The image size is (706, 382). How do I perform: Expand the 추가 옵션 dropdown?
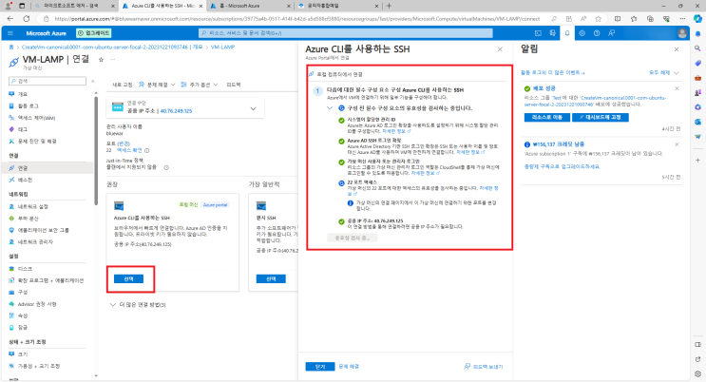[x=200, y=85]
